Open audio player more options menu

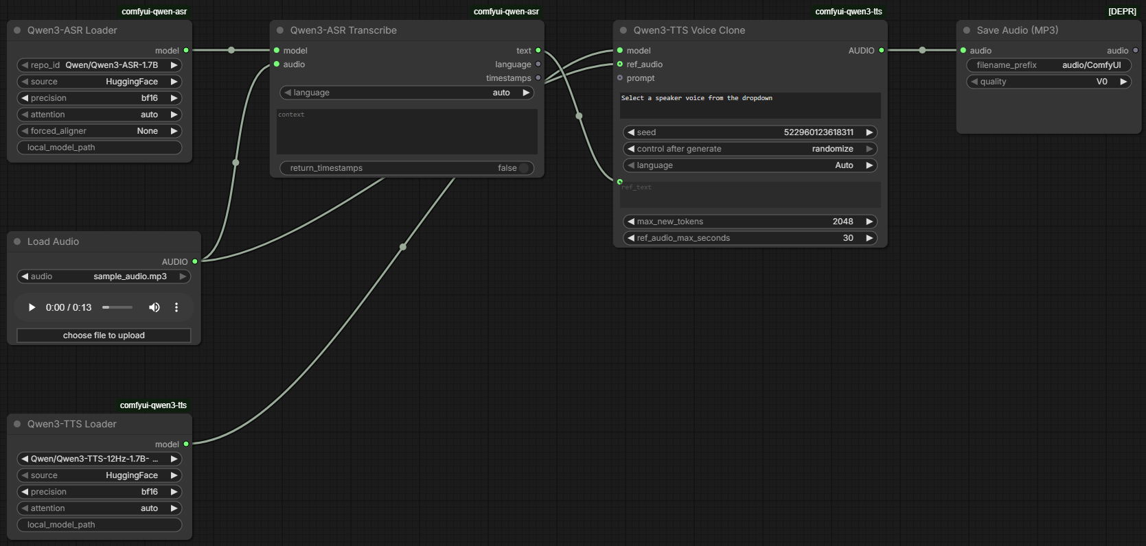(x=176, y=307)
